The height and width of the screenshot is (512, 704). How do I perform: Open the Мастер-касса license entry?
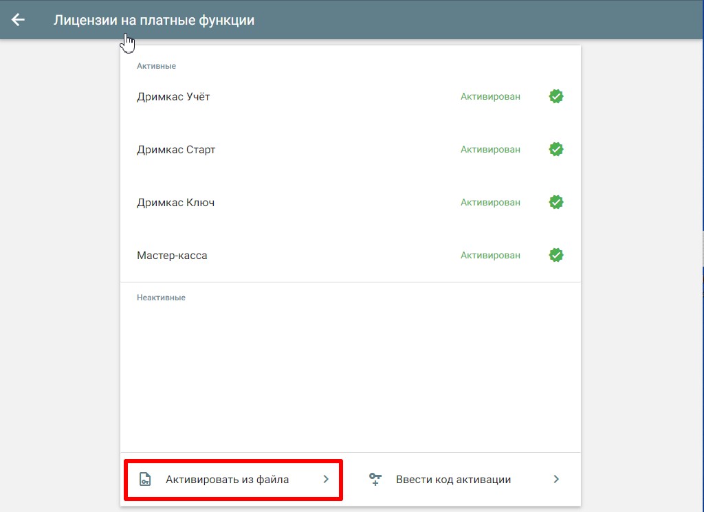tap(172, 256)
